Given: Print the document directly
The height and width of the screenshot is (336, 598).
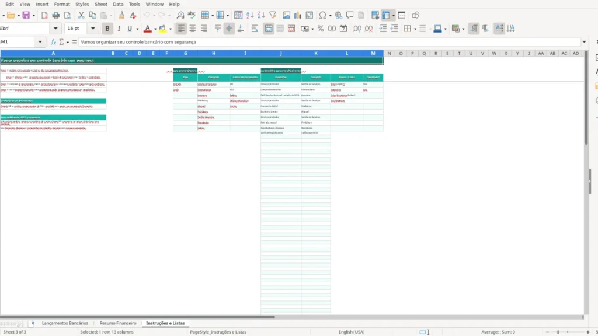Looking at the screenshot, I should pyautogui.click(x=55, y=15).
